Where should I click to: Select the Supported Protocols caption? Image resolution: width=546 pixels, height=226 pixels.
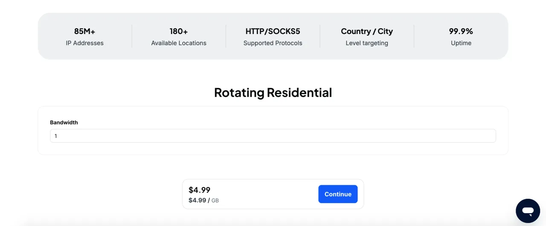point(273,43)
